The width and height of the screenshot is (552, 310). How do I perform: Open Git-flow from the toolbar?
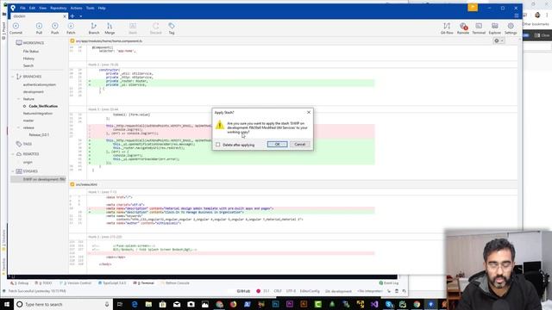click(447, 28)
